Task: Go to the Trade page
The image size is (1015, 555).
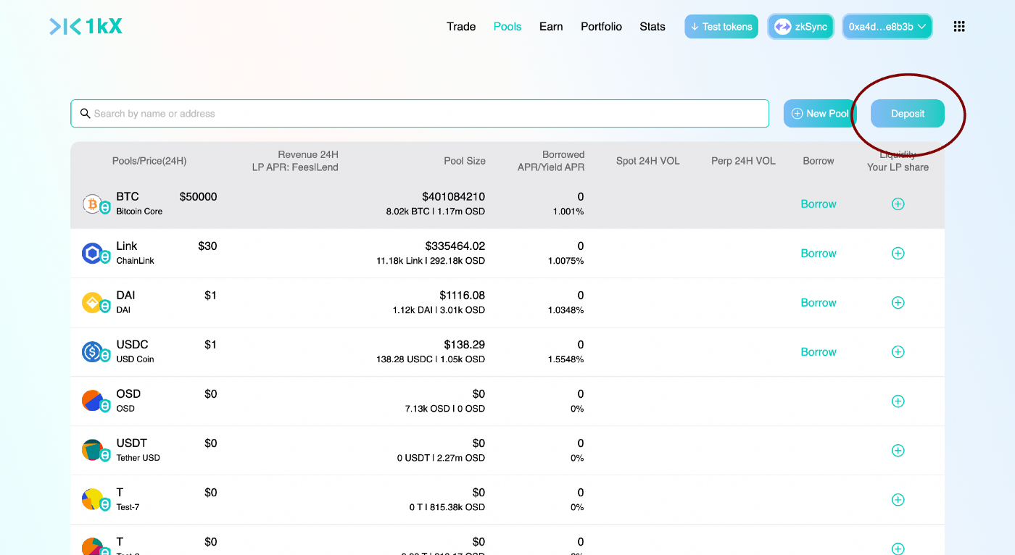Action: [461, 27]
